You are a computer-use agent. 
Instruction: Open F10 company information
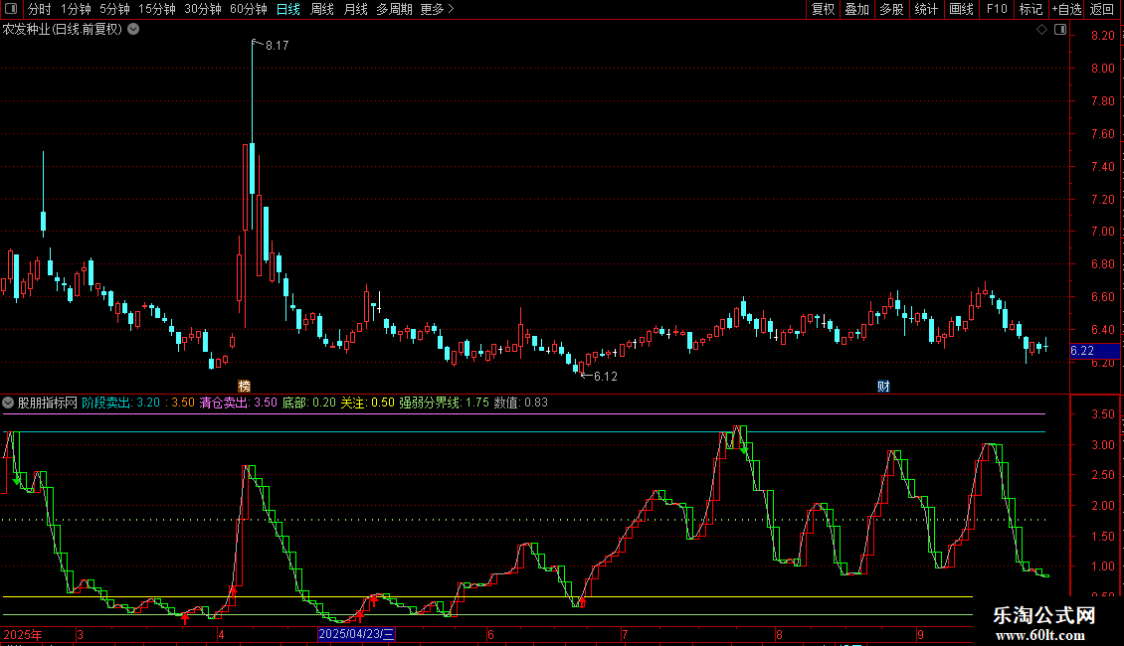997,9
